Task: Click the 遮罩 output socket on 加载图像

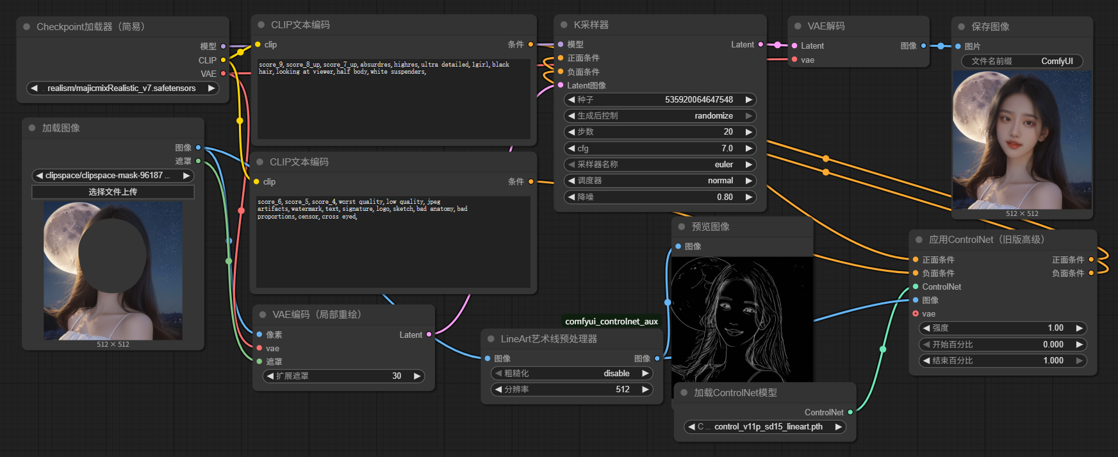Action: [198, 161]
